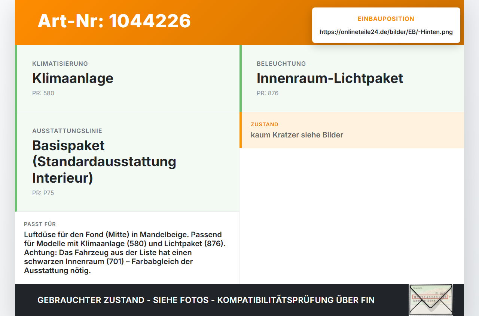This screenshot has height=316, width=479.
Task: Click the orange bar beside the Zustand box
Action: 241,130
